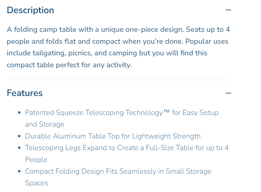Select the Patented Squeeze Telescoping Technology feature
This screenshot has height=192, width=261.
(x=122, y=118)
